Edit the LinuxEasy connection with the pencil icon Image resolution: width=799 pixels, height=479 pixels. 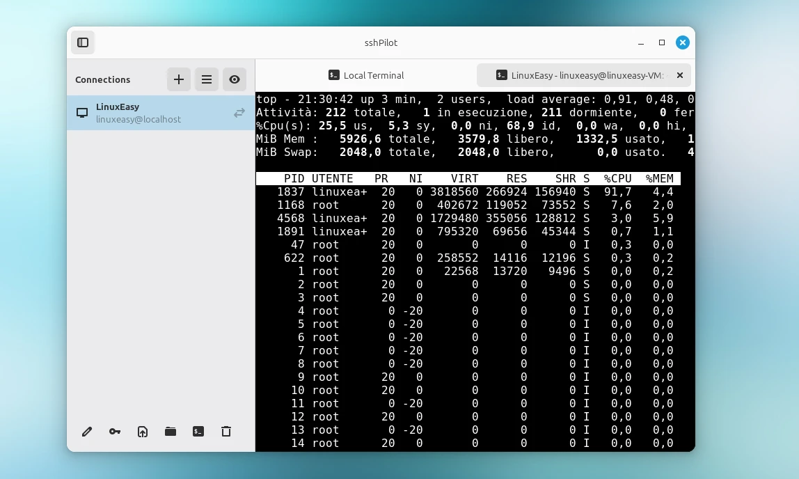tap(87, 432)
